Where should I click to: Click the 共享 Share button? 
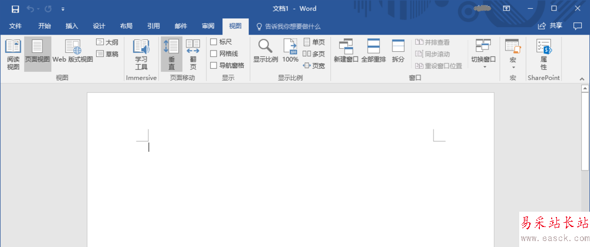550,26
